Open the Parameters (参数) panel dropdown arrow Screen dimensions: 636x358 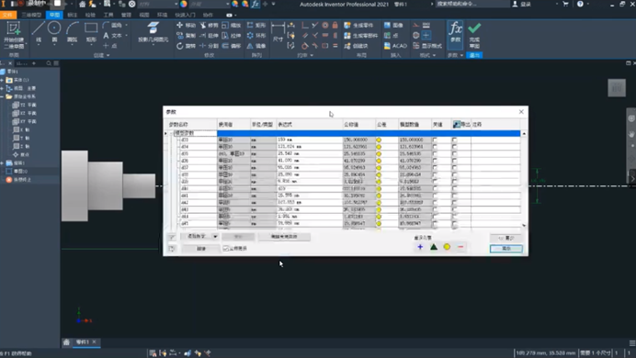click(461, 55)
